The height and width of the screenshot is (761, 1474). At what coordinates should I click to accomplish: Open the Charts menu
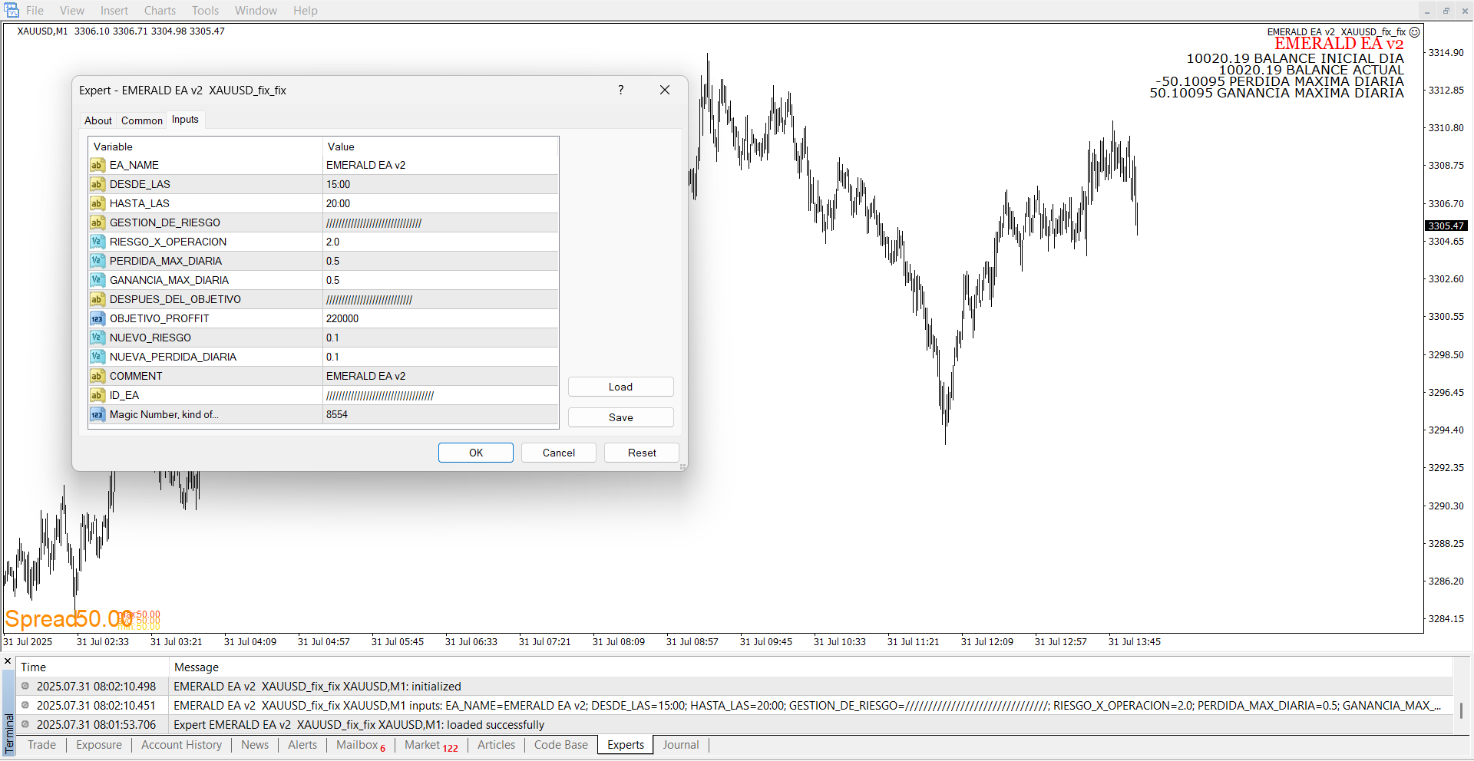160,11
